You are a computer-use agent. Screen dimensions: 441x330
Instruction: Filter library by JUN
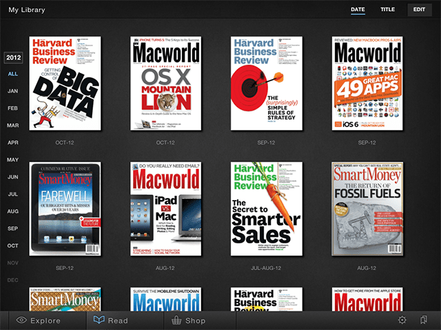[13, 177]
